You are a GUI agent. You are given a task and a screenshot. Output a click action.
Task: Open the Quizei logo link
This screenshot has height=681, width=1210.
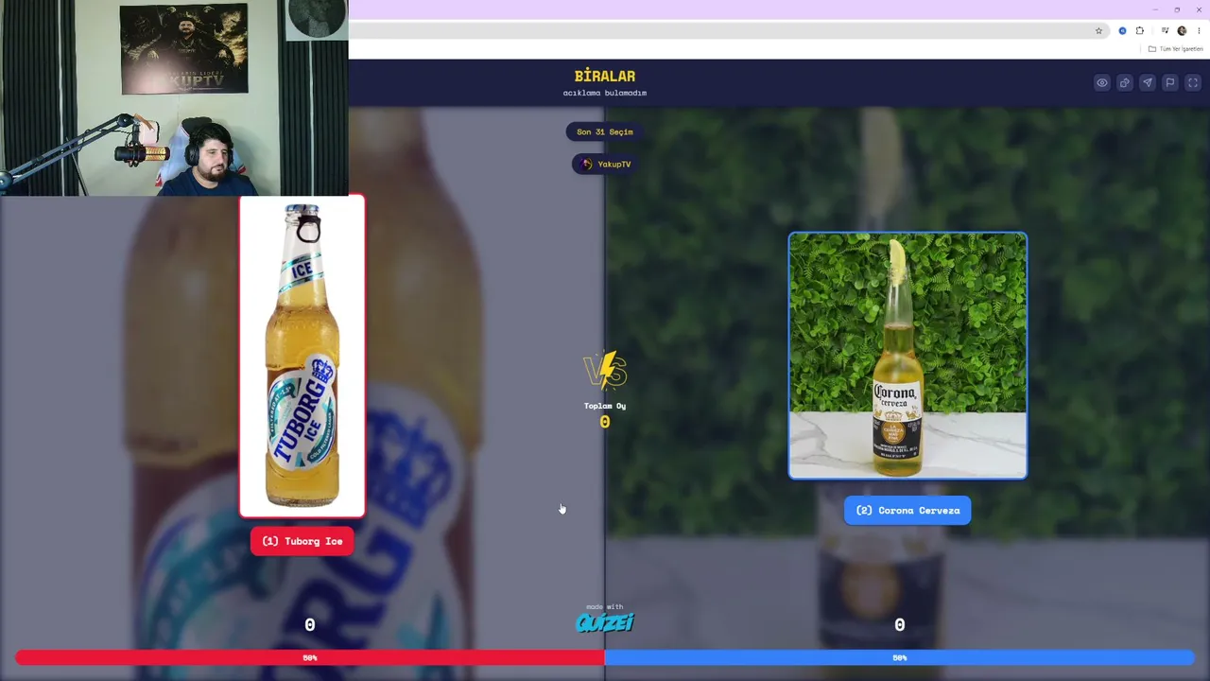tap(605, 620)
